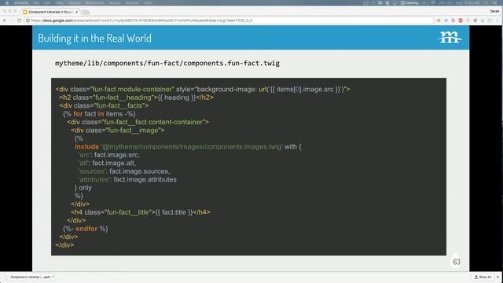Go back to previous page

(5, 20)
